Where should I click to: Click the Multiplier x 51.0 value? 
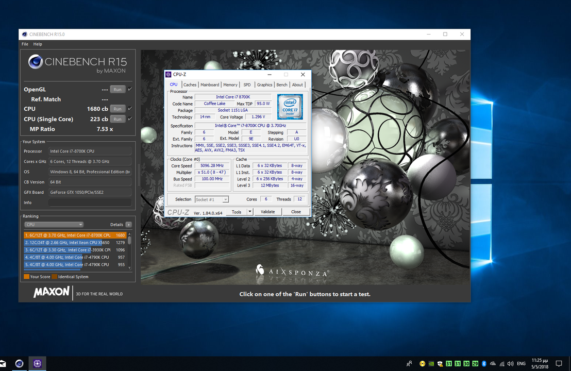tap(212, 172)
